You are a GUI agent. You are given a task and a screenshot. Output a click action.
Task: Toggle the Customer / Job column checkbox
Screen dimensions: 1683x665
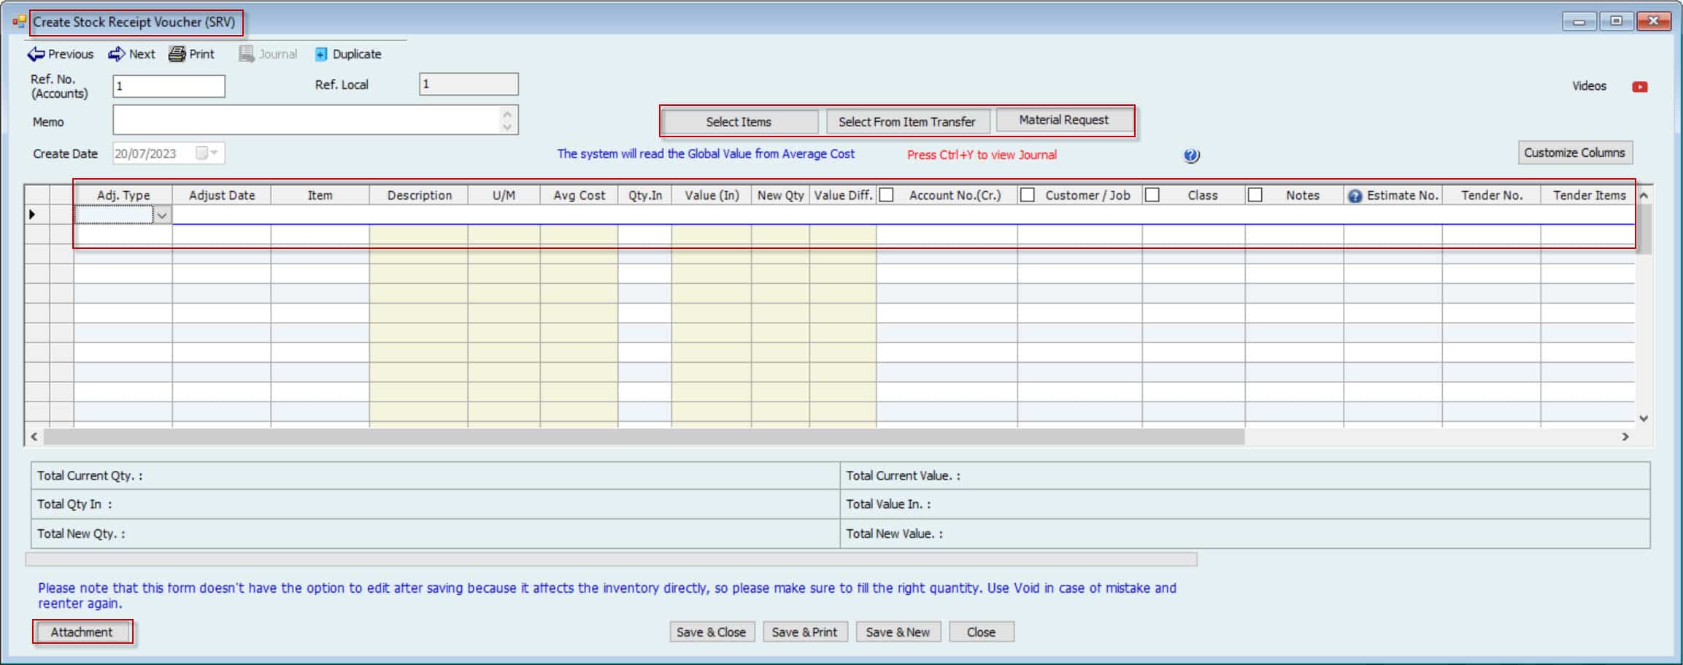1027,195
